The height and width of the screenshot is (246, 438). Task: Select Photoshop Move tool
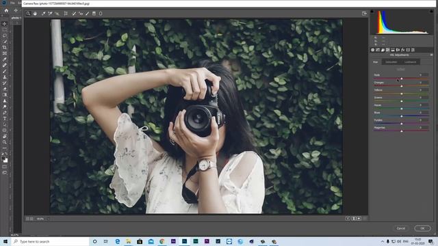pyautogui.click(x=5, y=24)
